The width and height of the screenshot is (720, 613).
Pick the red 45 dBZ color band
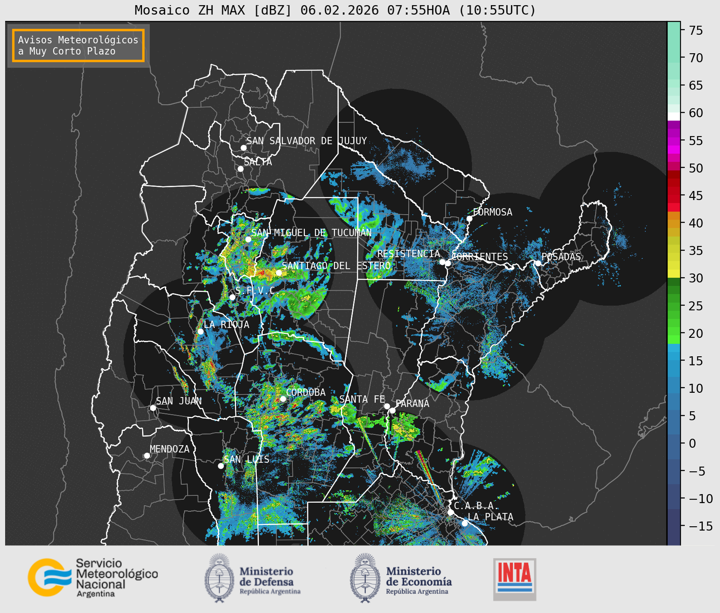674,199
